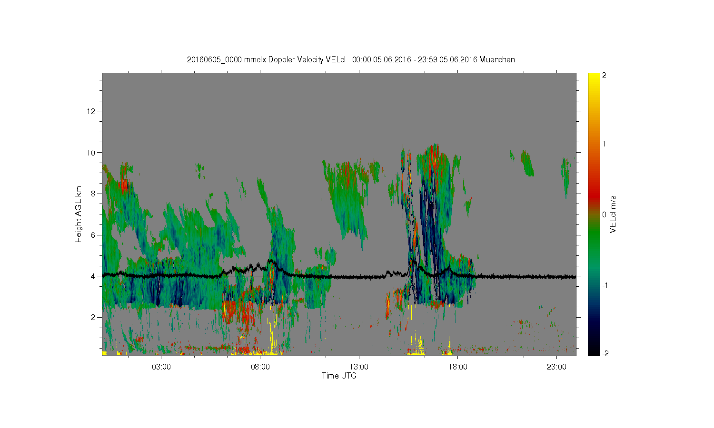
Task: Click the colorbar tick label 0
Action: 605,214
